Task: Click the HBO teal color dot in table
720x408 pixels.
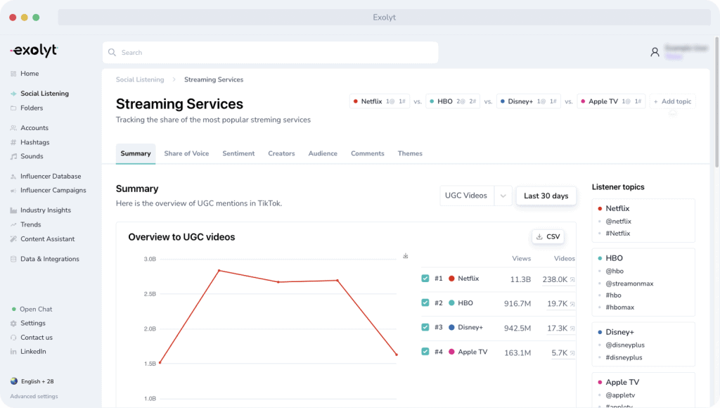Action: (451, 302)
